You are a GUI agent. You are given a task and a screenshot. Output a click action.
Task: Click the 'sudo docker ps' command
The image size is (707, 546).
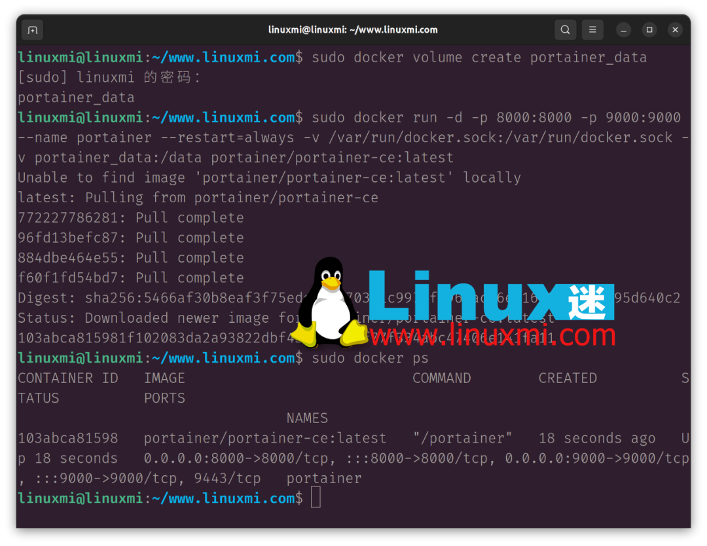pyautogui.click(x=370, y=358)
